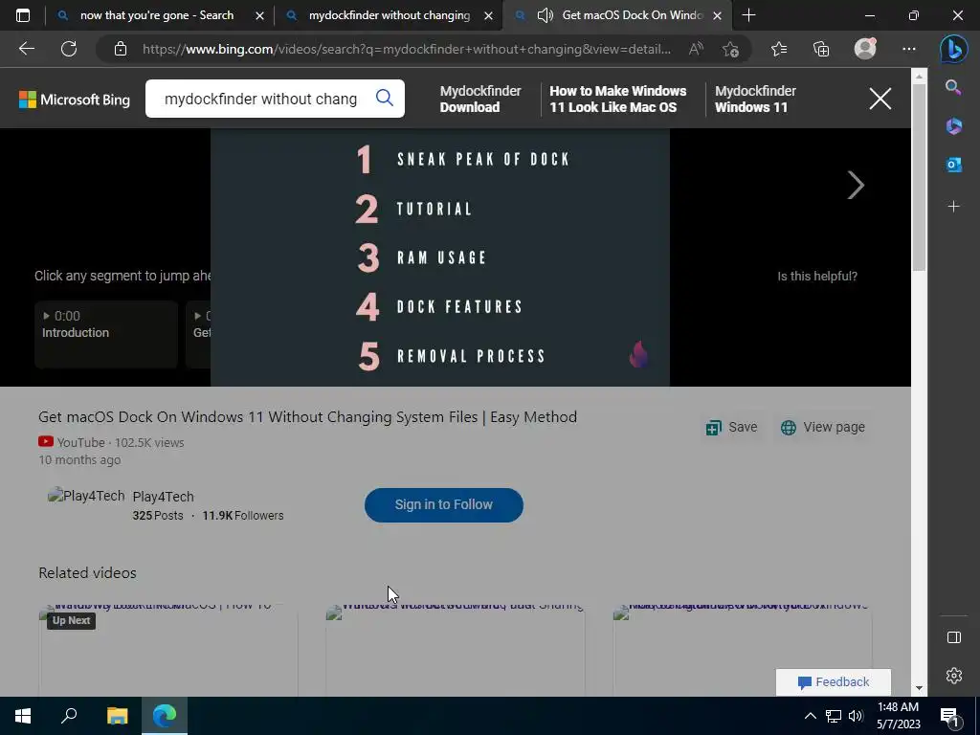
Task: Open a new browser tab
Action: point(748,15)
